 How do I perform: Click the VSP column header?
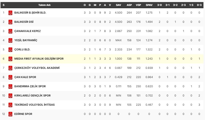click(138, 5)
